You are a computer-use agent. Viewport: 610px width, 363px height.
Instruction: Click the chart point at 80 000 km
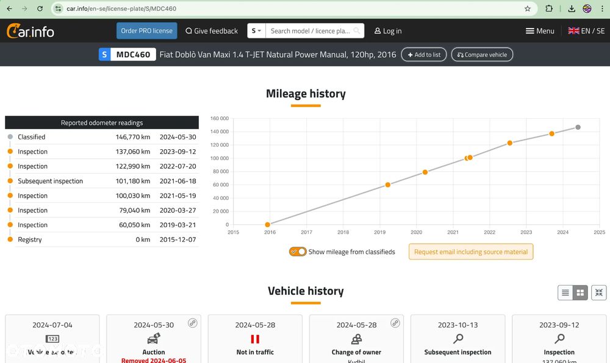pos(425,172)
